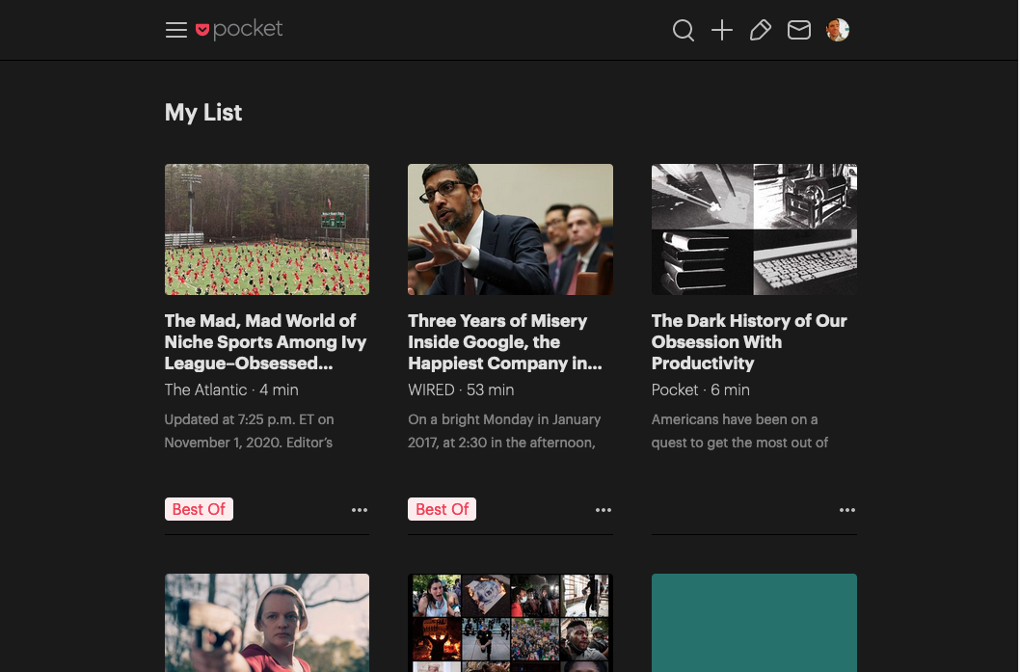Open more options for The Atlantic article

360,510
